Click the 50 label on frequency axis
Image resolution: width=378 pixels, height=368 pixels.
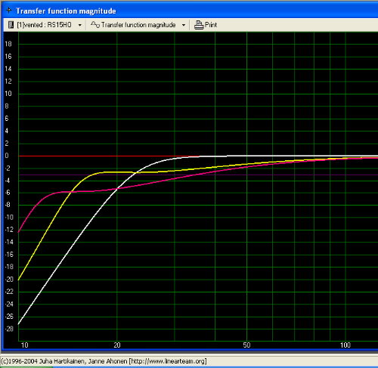click(x=246, y=345)
